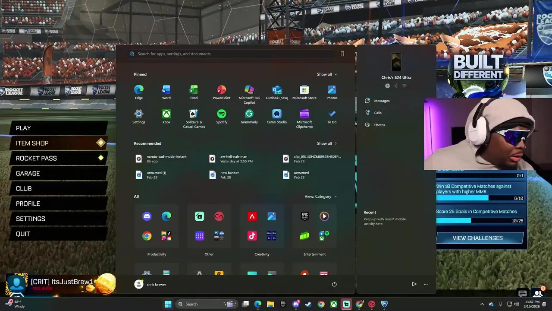Toggle Do Not Disturb on S24 Ultra
Image resolution: width=552 pixels, height=311 pixels.
click(x=387, y=86)
